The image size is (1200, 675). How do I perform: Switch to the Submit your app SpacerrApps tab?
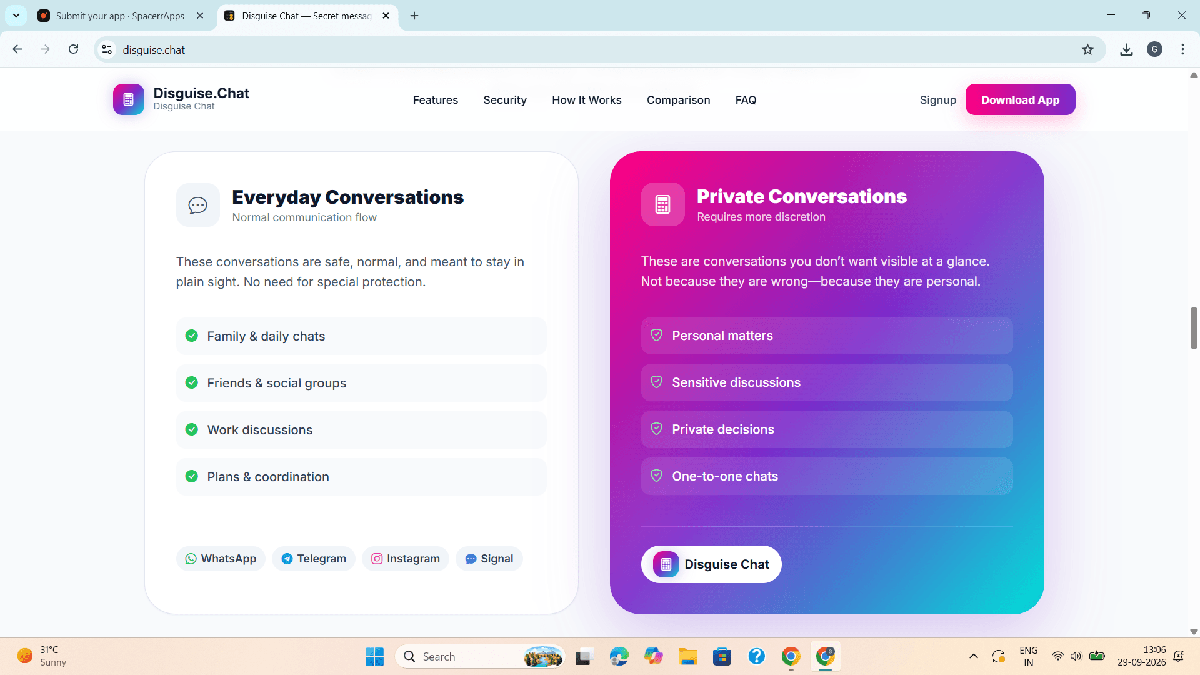[120, 16]
